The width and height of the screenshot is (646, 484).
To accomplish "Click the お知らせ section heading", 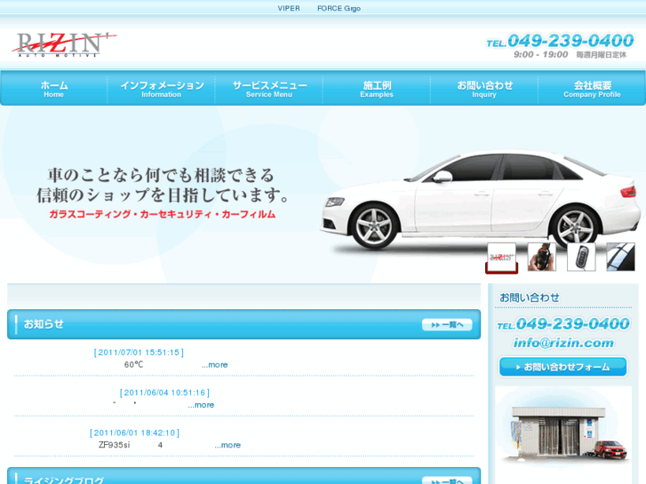I will 44,324.
